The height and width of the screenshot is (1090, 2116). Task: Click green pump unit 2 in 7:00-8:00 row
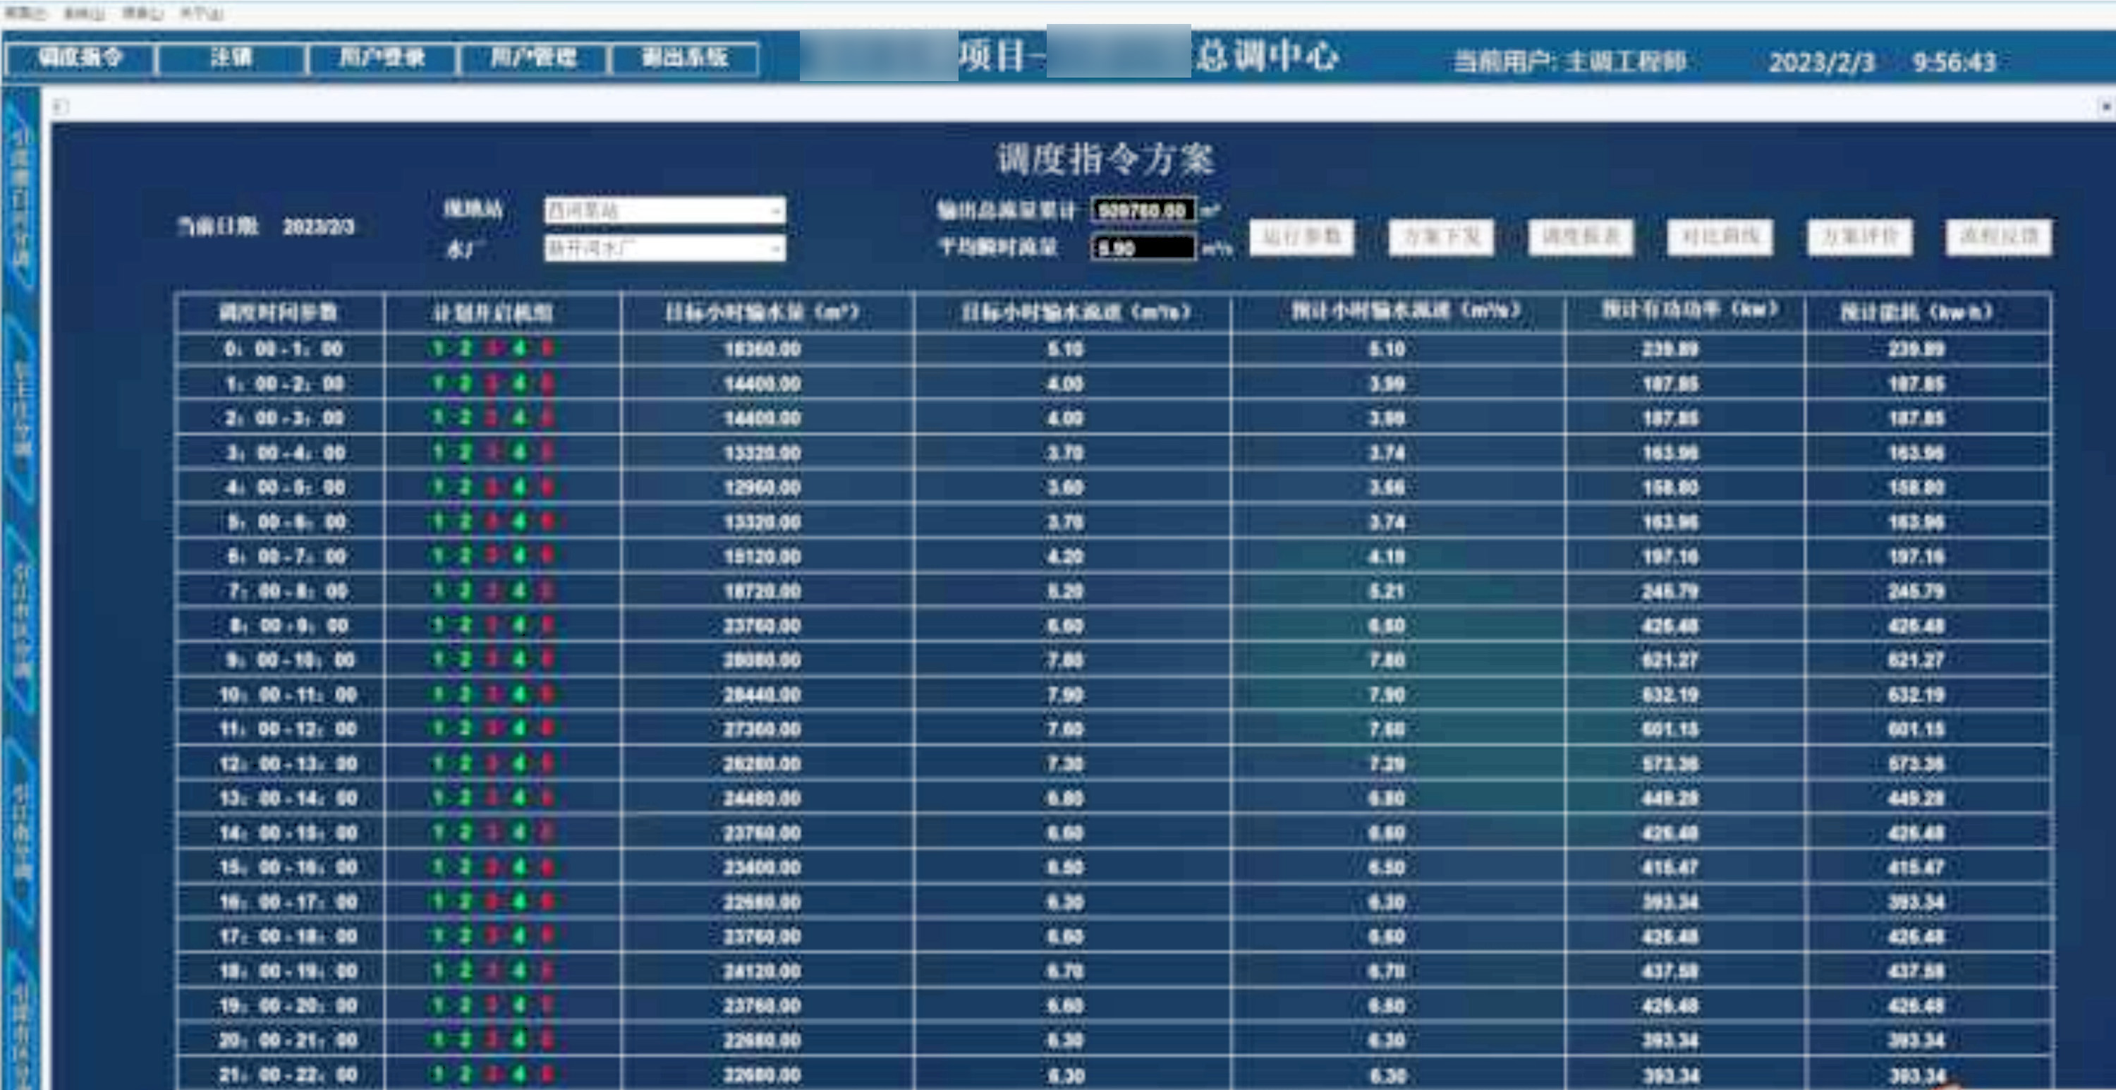coord(465,591)
